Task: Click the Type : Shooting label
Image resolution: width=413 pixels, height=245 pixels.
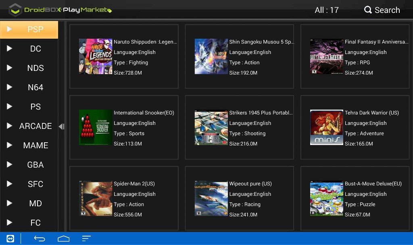Action: click(247, 133)
